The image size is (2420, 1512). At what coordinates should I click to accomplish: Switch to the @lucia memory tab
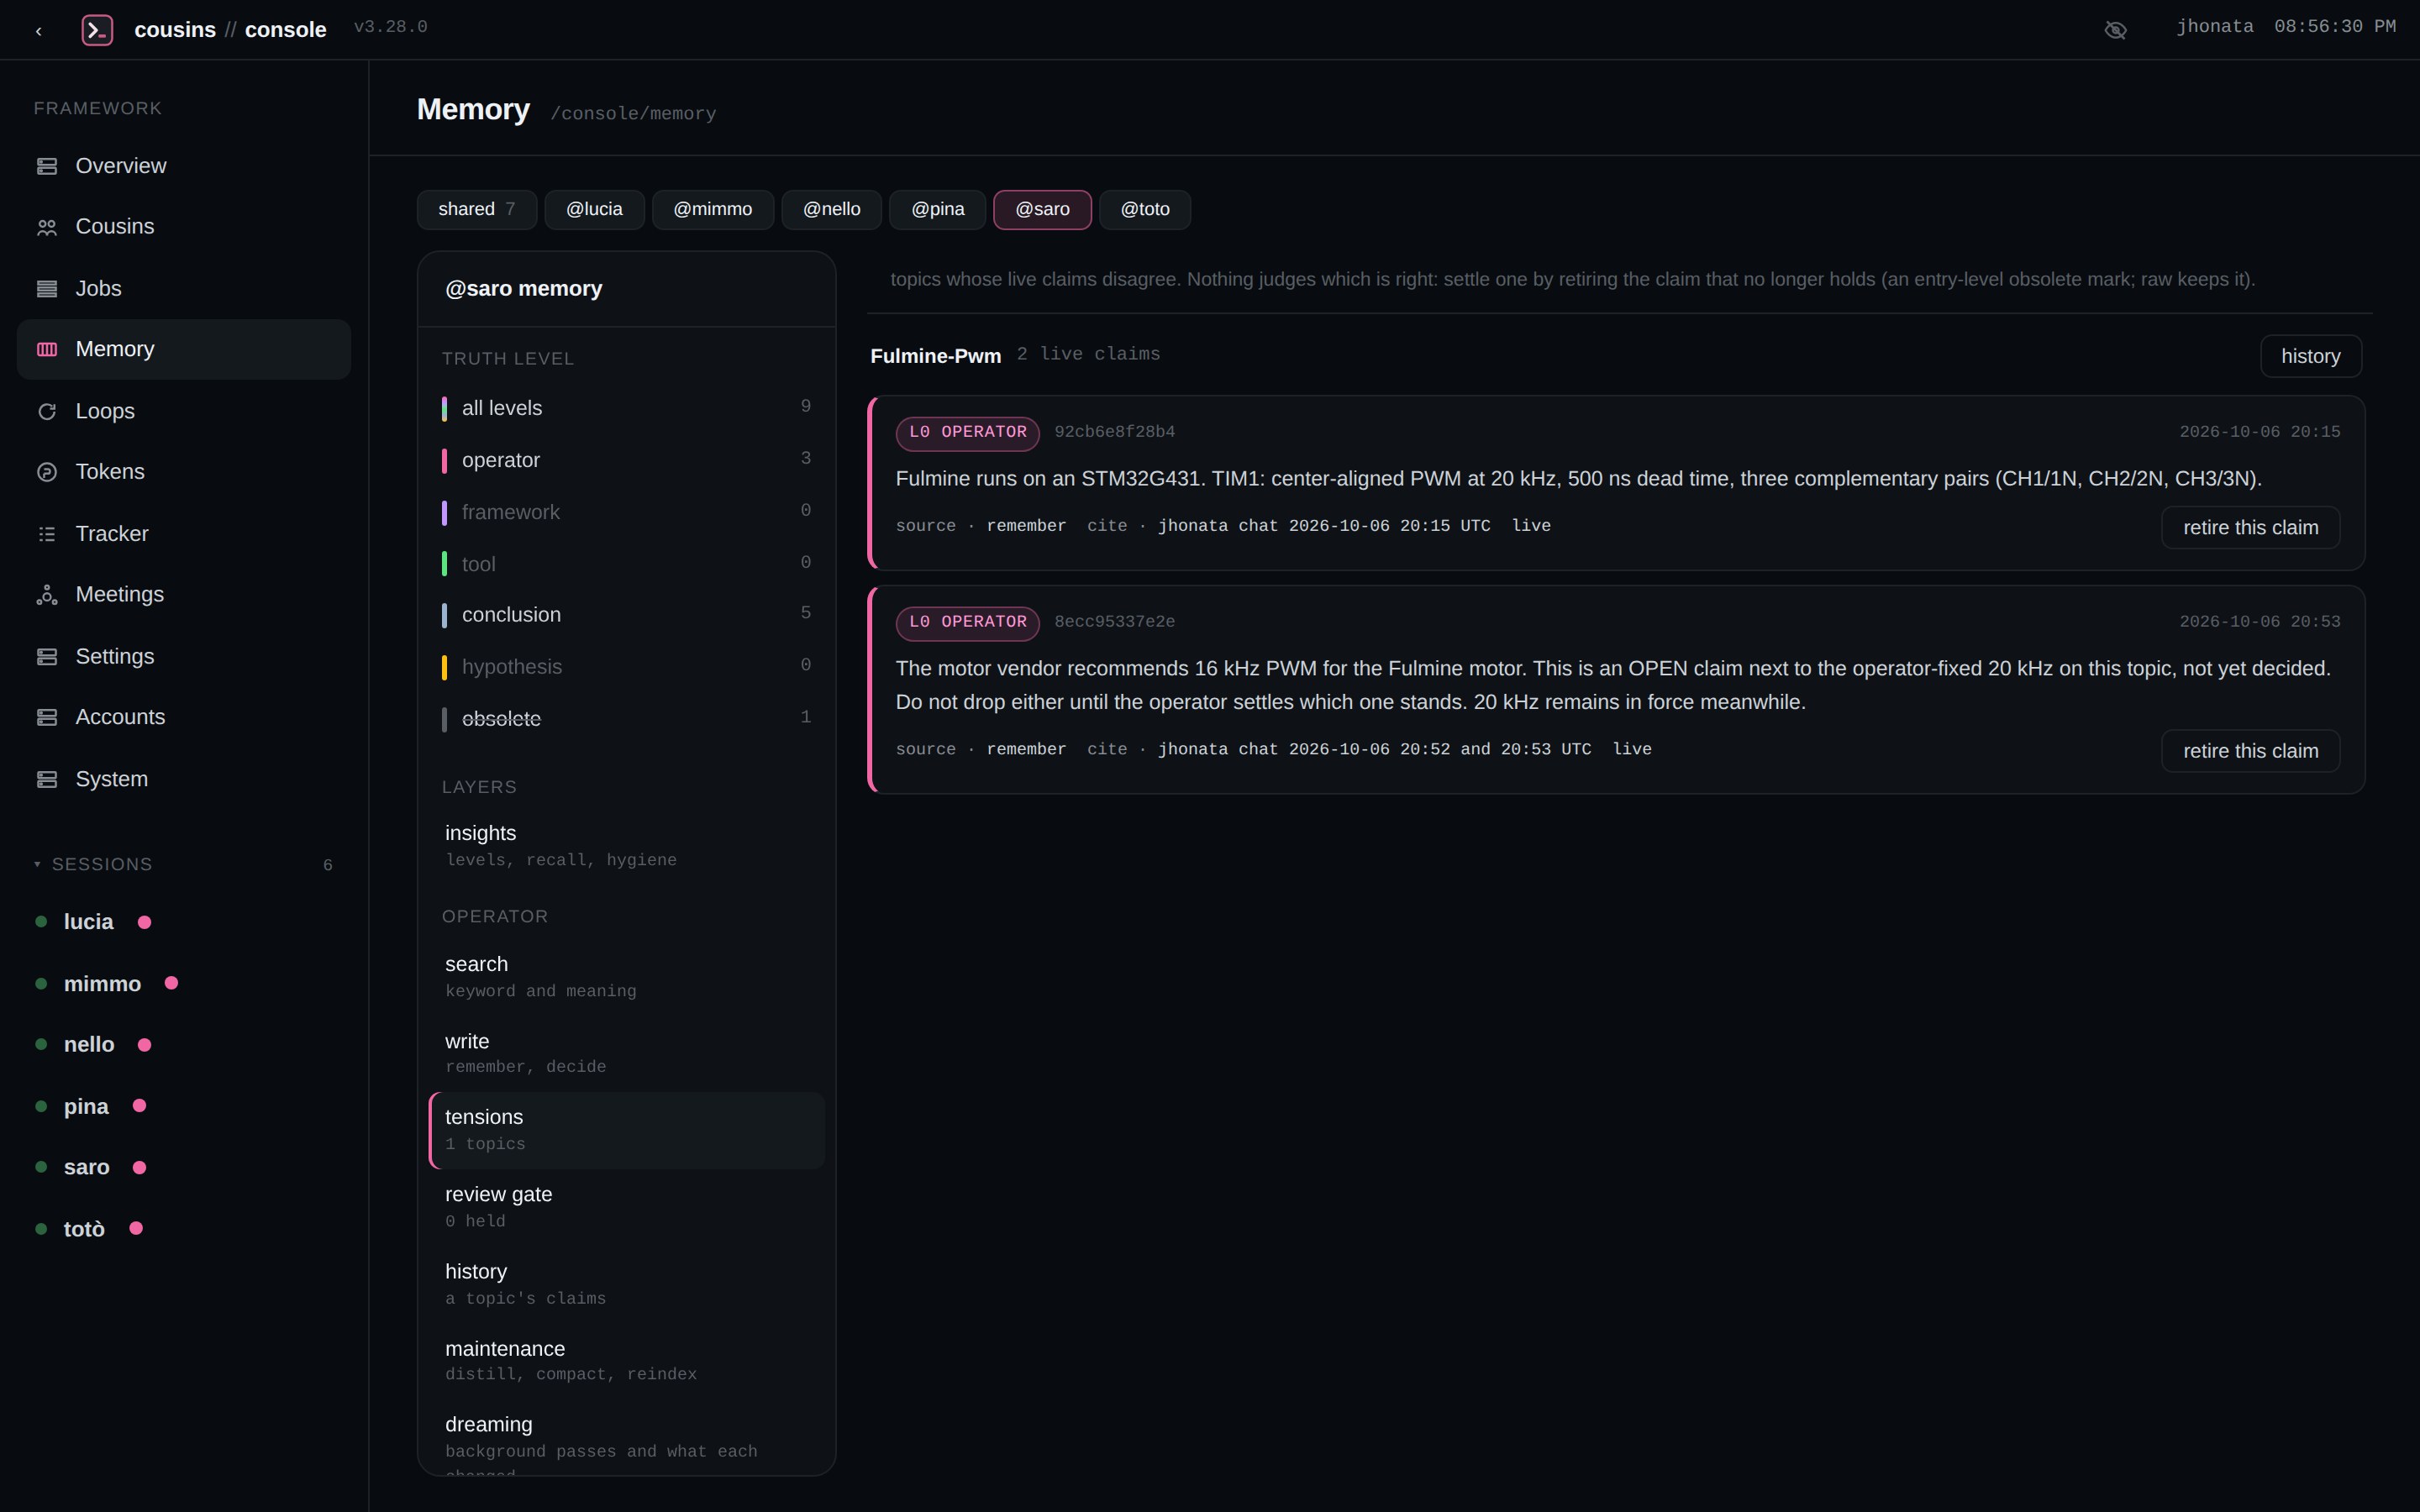point(594,209)
